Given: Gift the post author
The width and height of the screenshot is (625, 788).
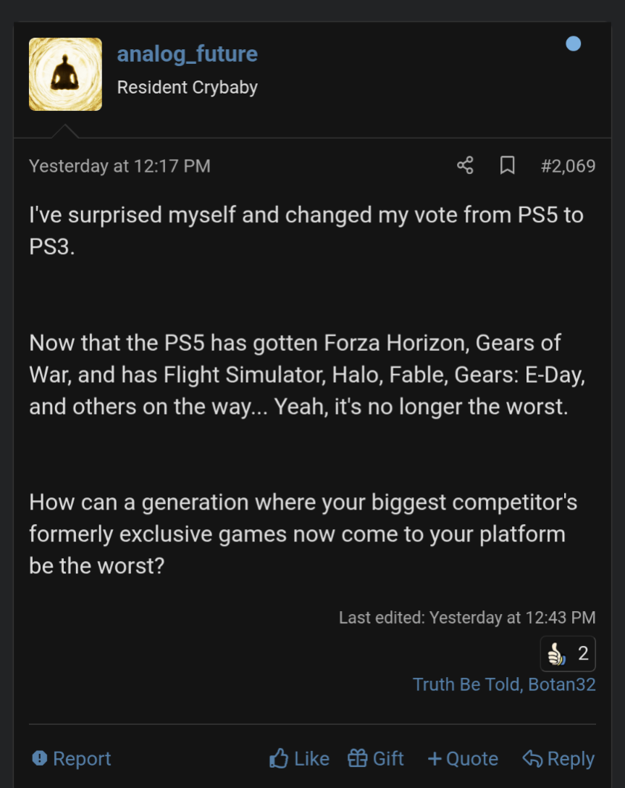Looking at the screenshot, I should (376, 759).
